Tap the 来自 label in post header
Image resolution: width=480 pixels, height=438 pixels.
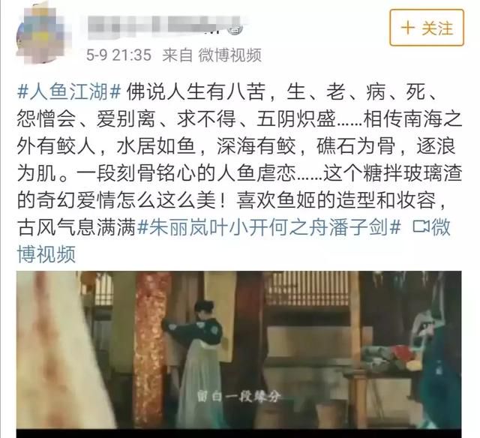tap(177, 55)
